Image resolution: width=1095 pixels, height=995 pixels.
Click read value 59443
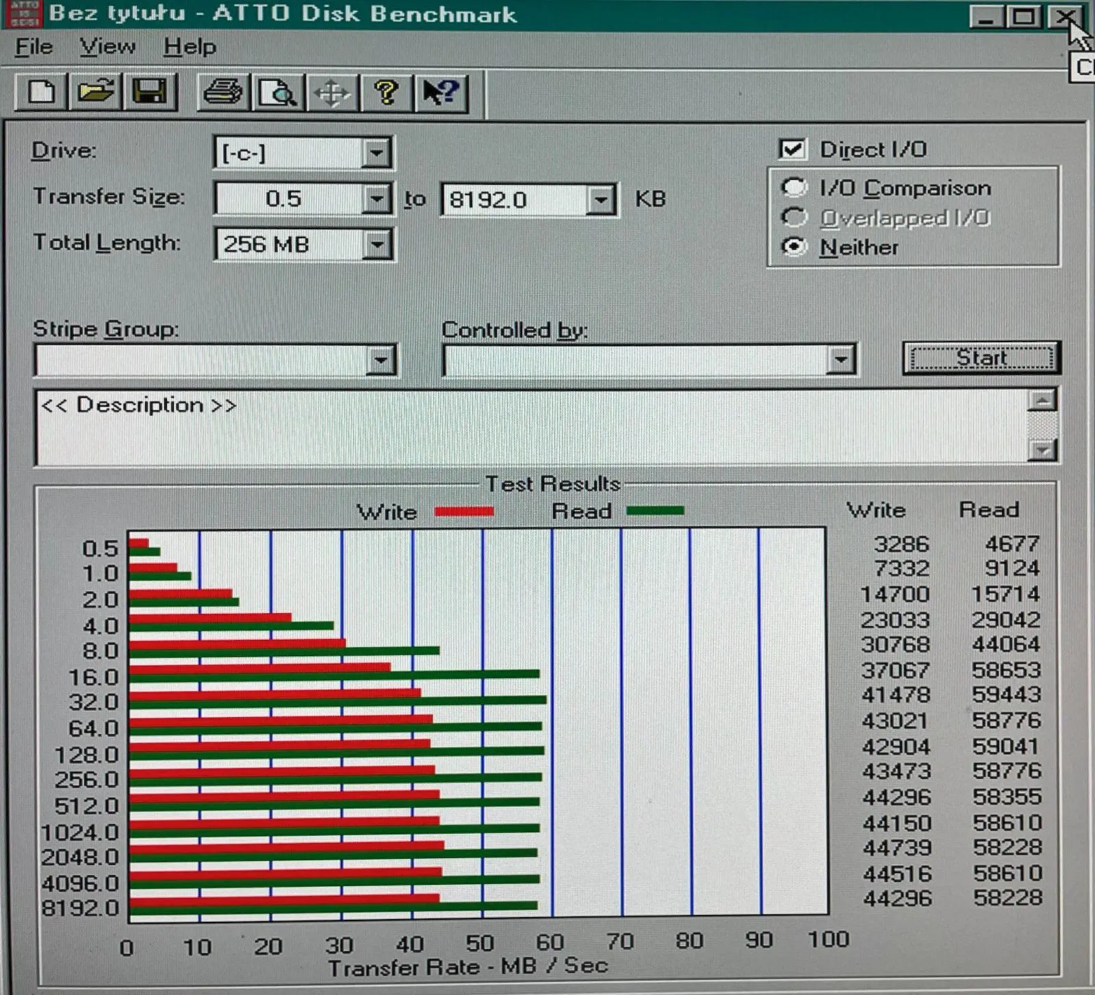1007,695
